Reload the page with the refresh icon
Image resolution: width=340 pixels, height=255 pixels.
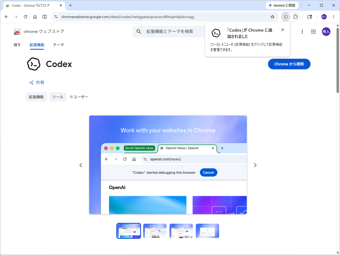(25, 17)
